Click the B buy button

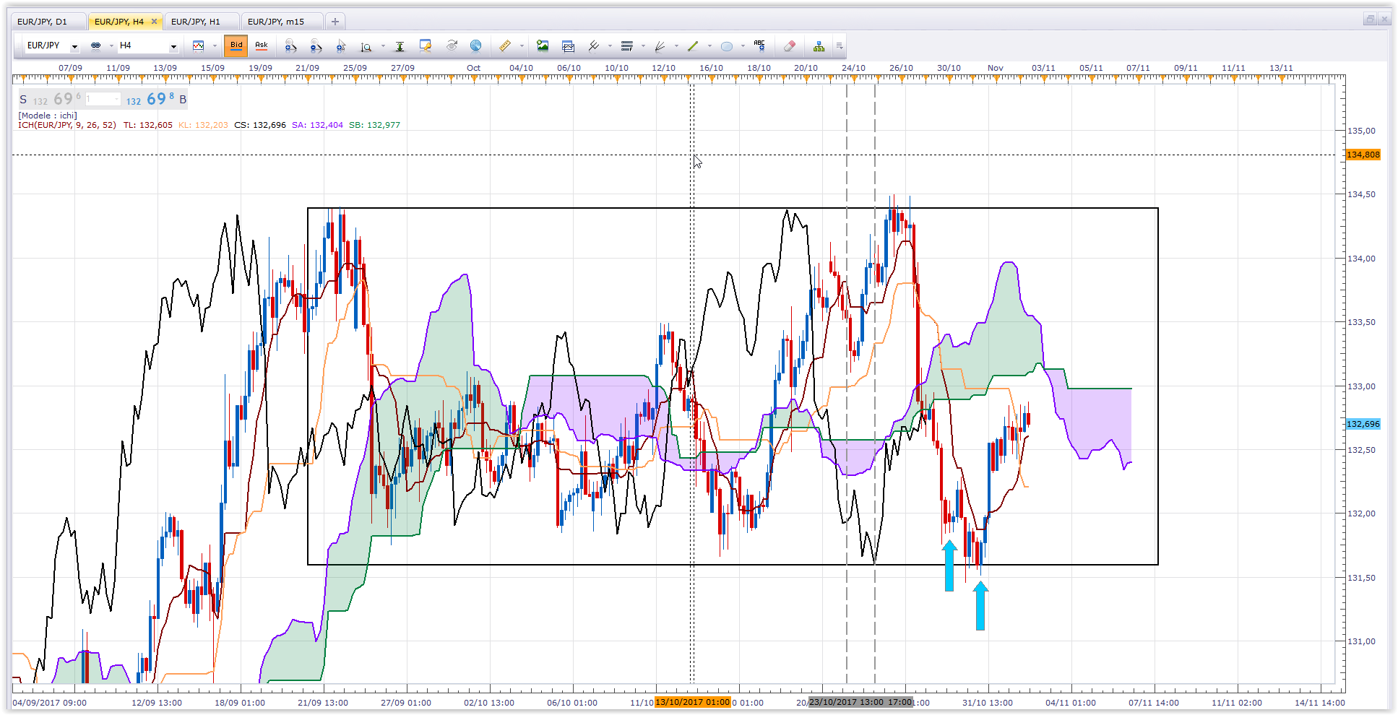point(183,100)
